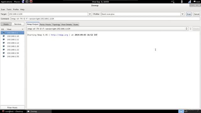Click the Details button
This screenshot has width=201, height=113.
click(196, 29)
